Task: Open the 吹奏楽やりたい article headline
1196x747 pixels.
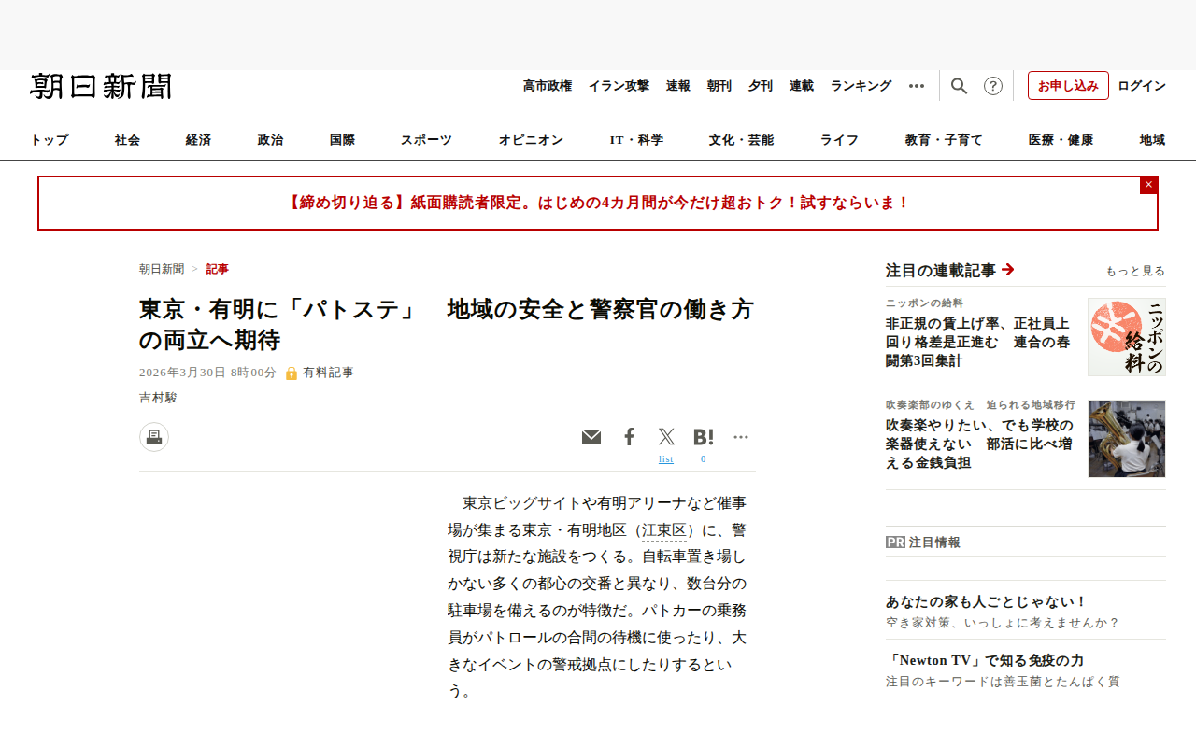Action: pos(979,444)
